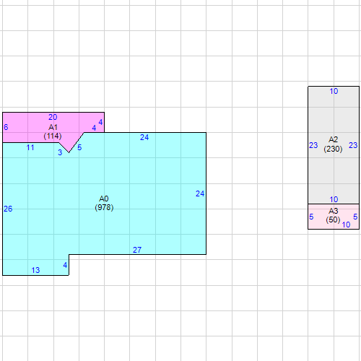This screenshot has width=361, height=361.
Task: Select the A0 (978) area label
Action: pyautogui.click(x=104, y=203)
